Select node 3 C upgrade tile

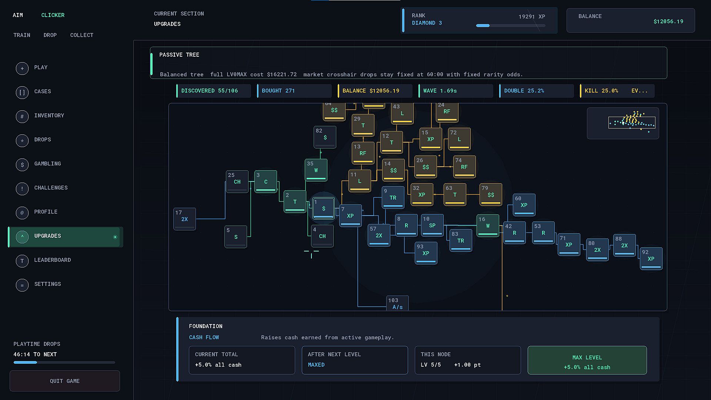click(x=266, y=181)
